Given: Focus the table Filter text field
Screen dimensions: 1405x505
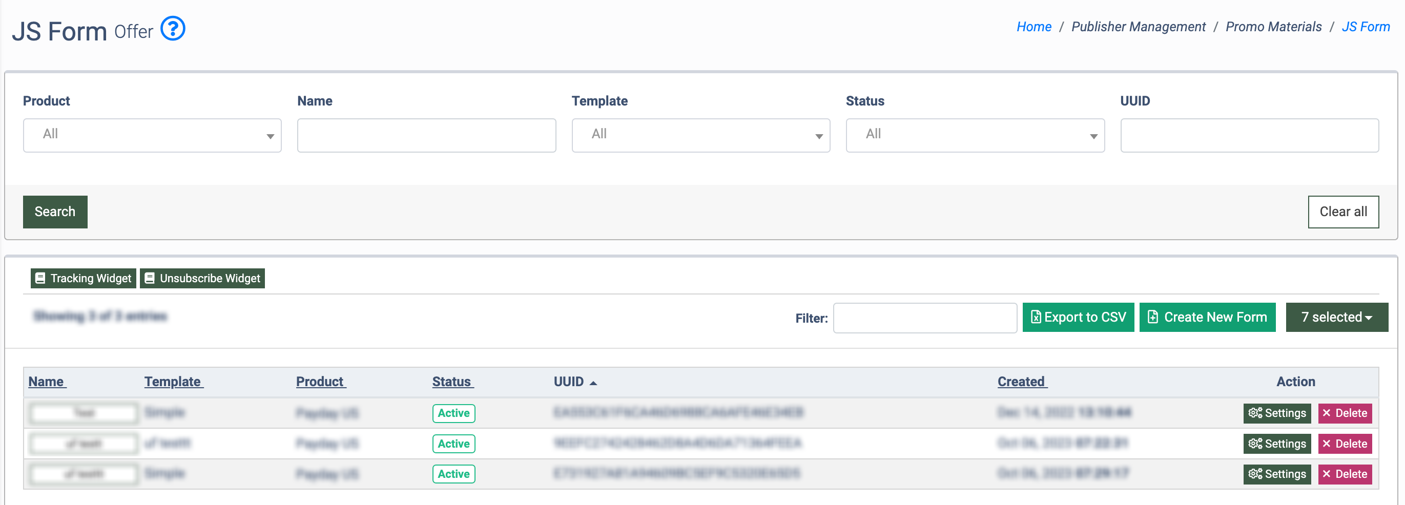Looking at the screenshot, I should point(924,318).
